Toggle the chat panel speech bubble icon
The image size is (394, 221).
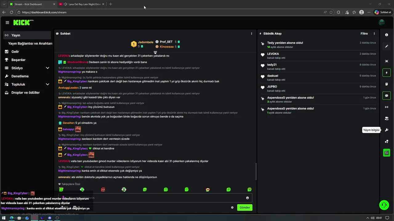pyautogui.click(x=387, y=96)
